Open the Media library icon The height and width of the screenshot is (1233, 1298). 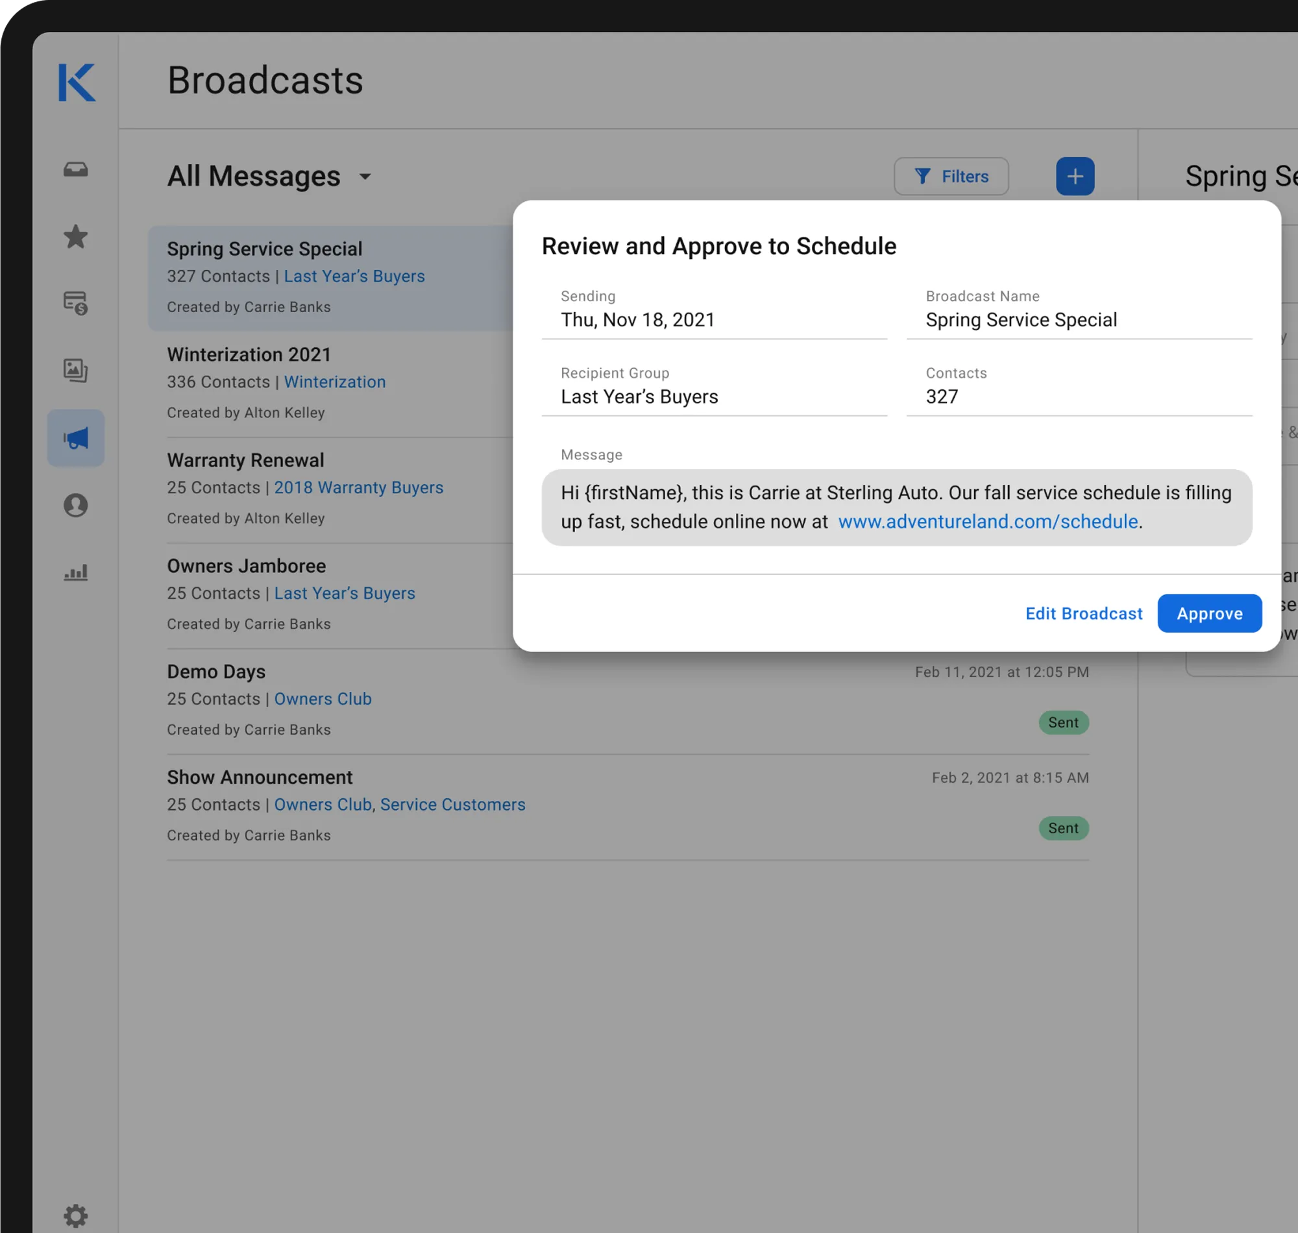(x=75, y=371)
